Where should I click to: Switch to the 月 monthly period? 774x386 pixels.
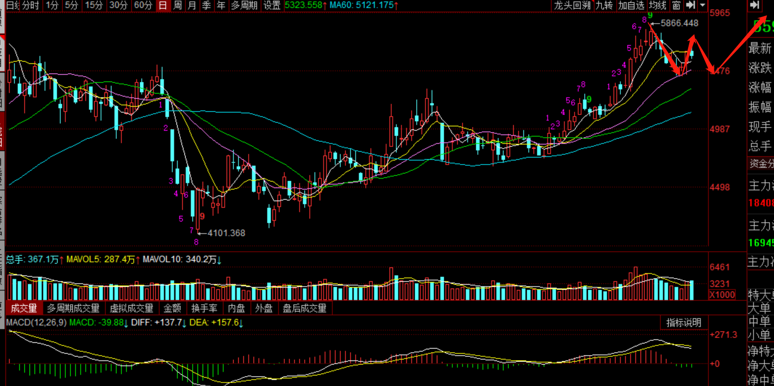click(x=192, y=5)
